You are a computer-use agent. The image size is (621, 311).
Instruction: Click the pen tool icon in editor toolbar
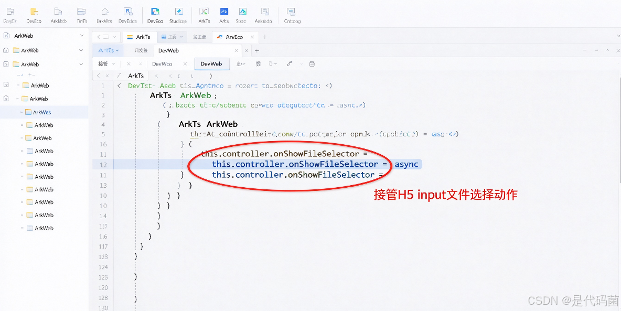click(x=290, y=64)
